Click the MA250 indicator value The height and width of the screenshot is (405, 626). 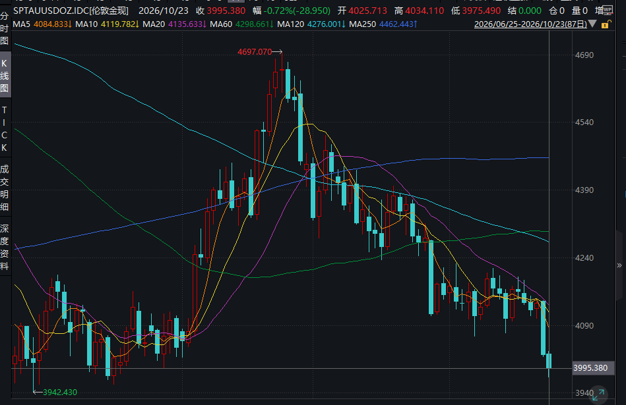(398, 24)
